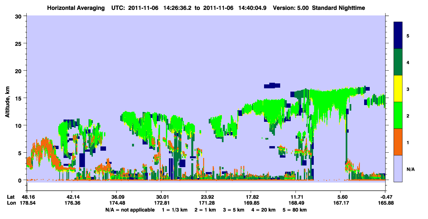The height and width of the screenshot is (219, 428).
Task: Click the dark blue colorbar segment labeled 5
Action: [x=398, y=35]
